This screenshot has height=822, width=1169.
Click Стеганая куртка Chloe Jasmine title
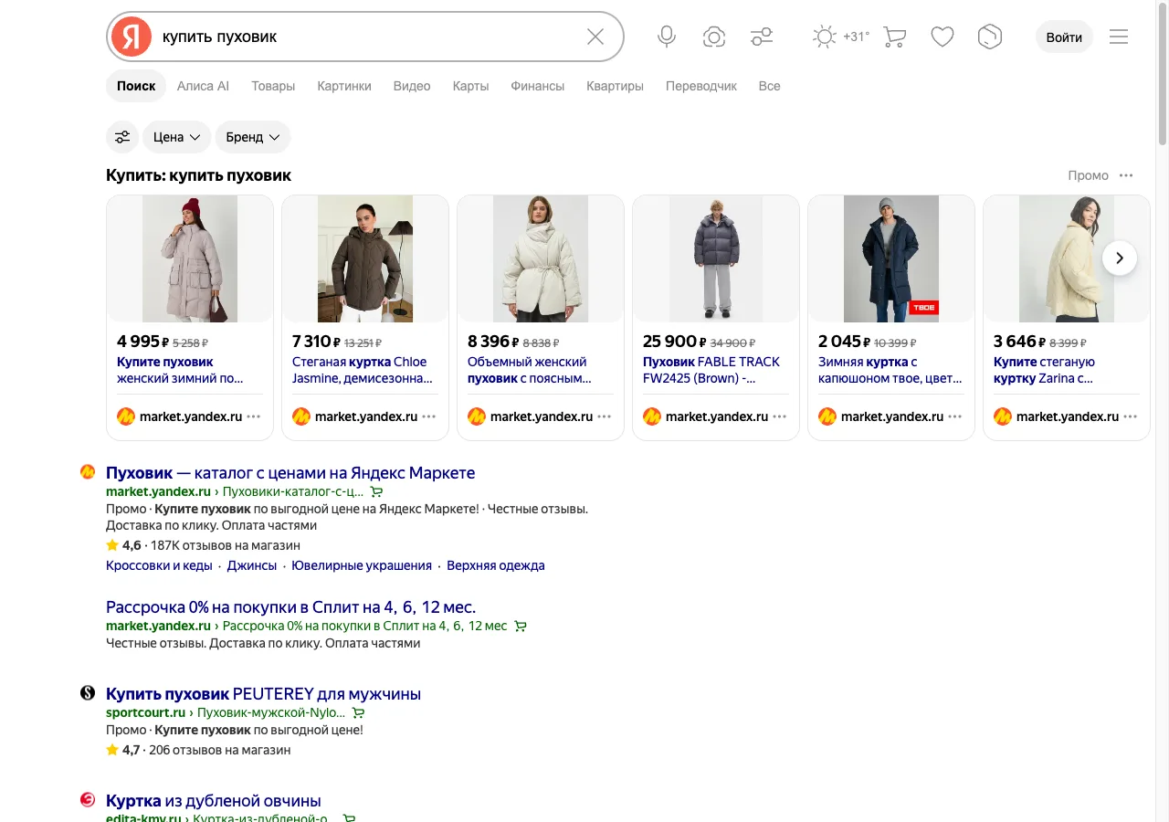tap(362, 370)
